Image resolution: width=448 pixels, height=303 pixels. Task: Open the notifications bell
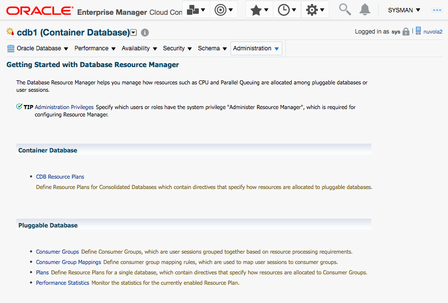365,9
